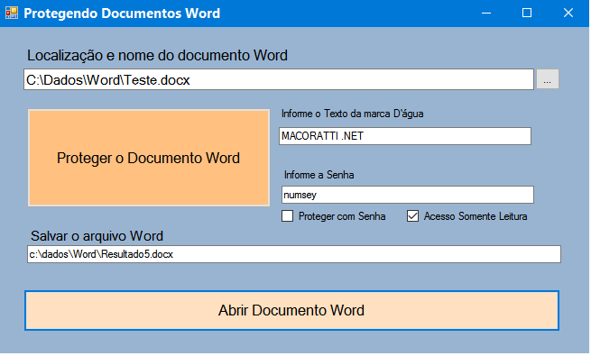
Task: Click the Informe a Senha label
Action: click(x=319, y=175)
